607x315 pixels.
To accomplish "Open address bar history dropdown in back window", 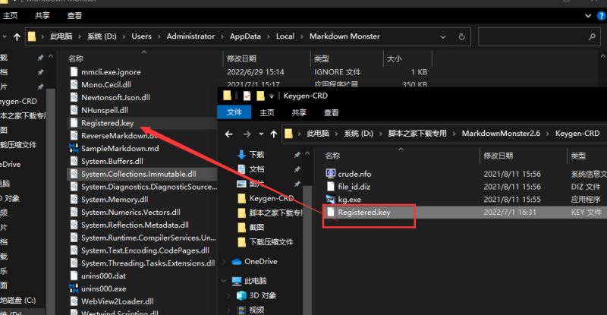I will 443,36.
